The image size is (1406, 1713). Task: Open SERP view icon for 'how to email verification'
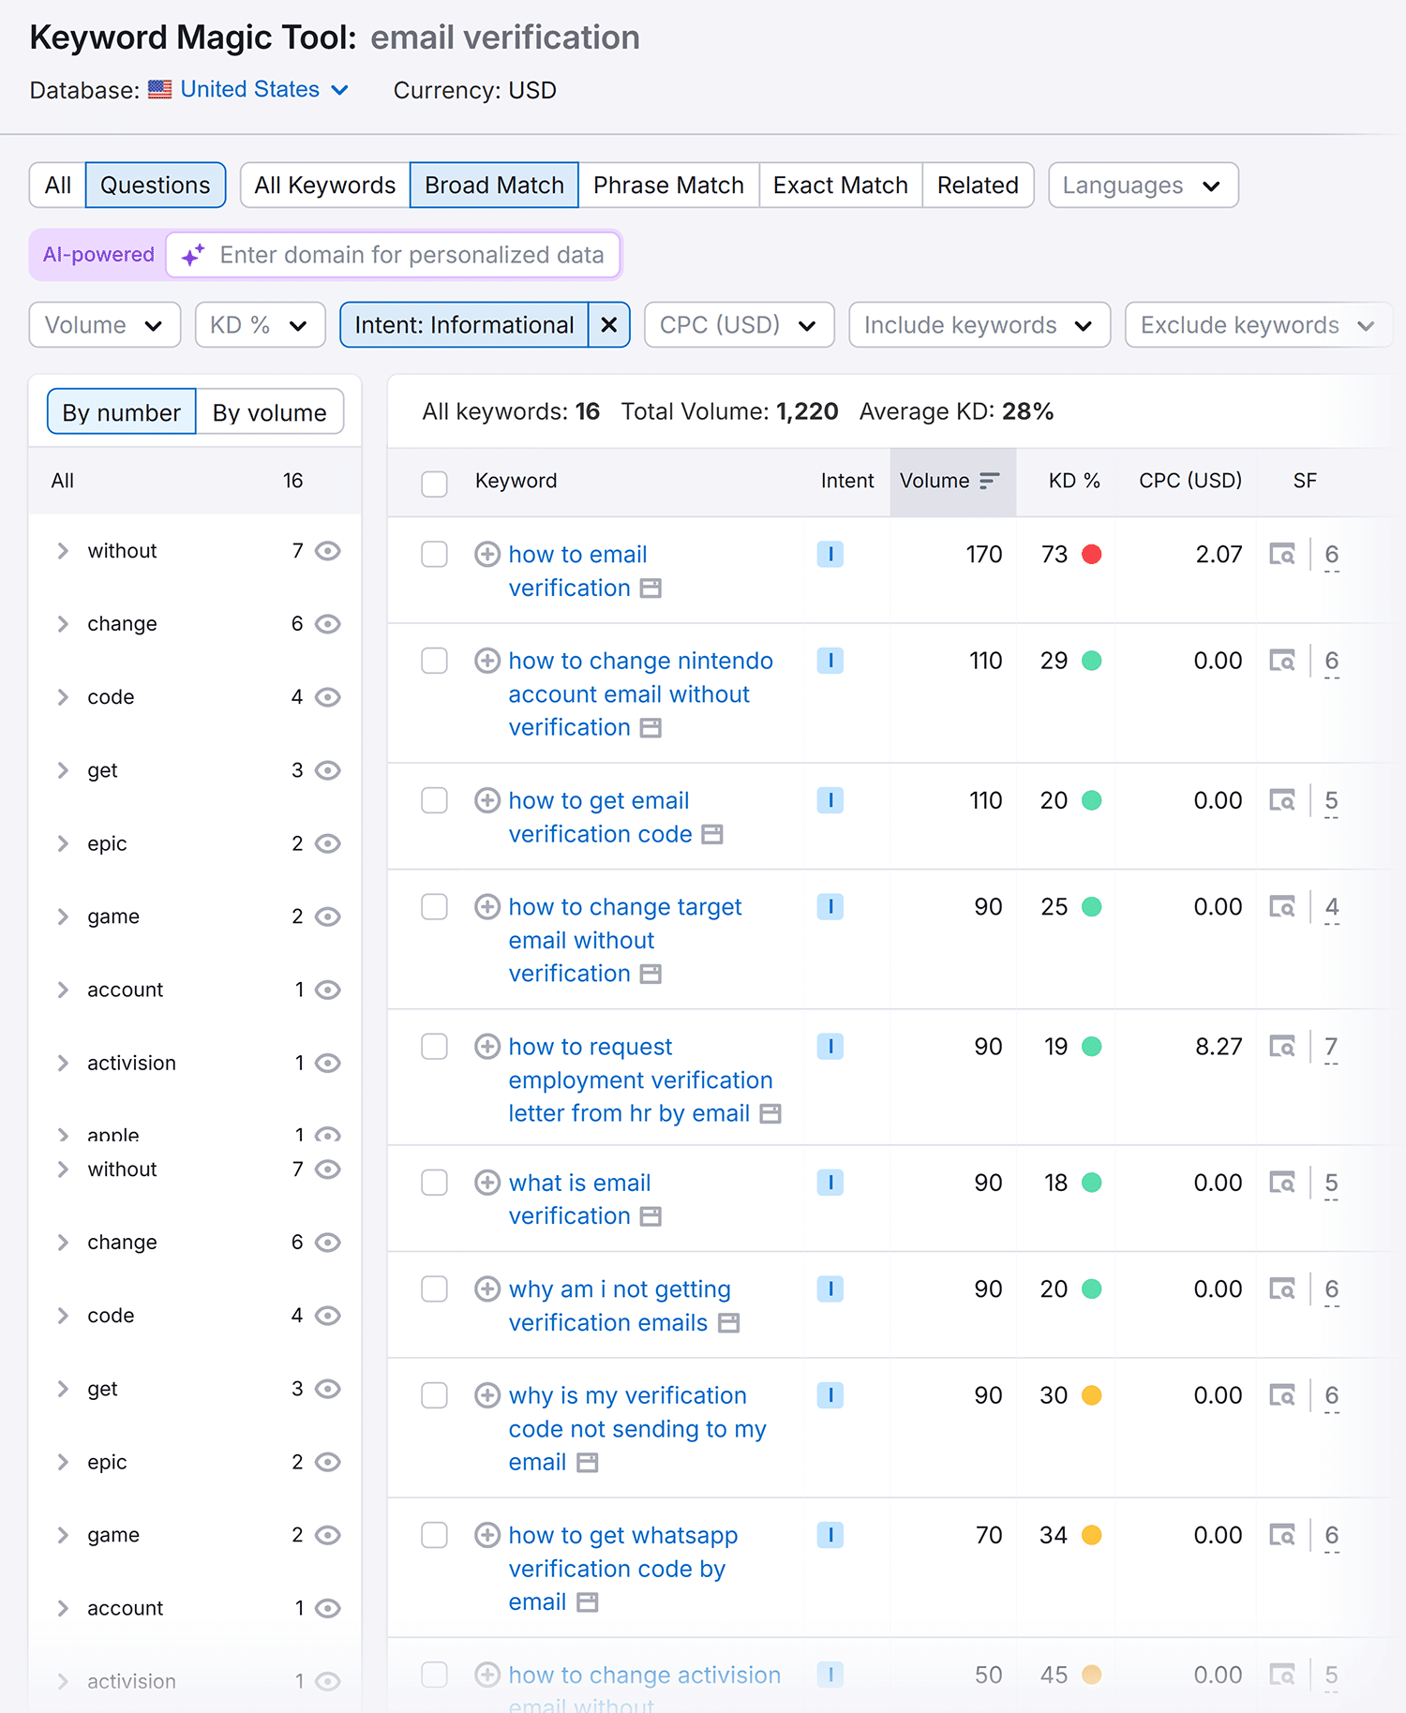click(1282, 555)
